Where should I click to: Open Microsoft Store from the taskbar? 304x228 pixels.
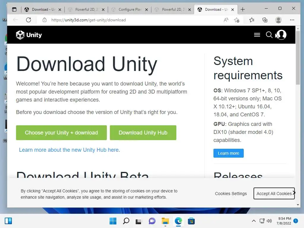click(191, 221)
